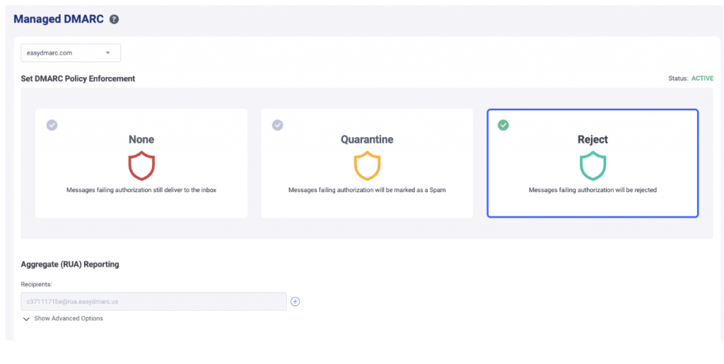Open the easydmarc.com domain dropdown

coord(71,53)
